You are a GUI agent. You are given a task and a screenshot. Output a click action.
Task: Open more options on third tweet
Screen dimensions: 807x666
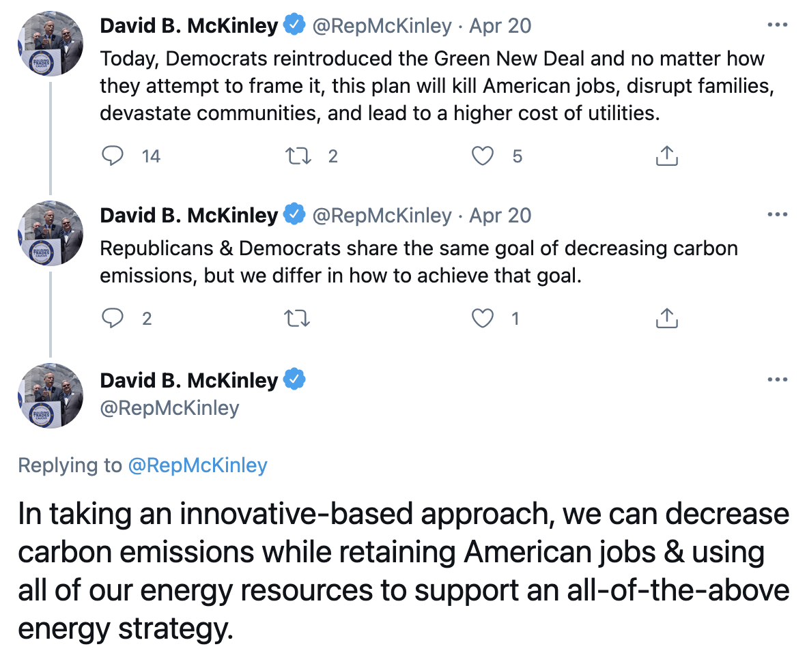[x=778, y=379]
